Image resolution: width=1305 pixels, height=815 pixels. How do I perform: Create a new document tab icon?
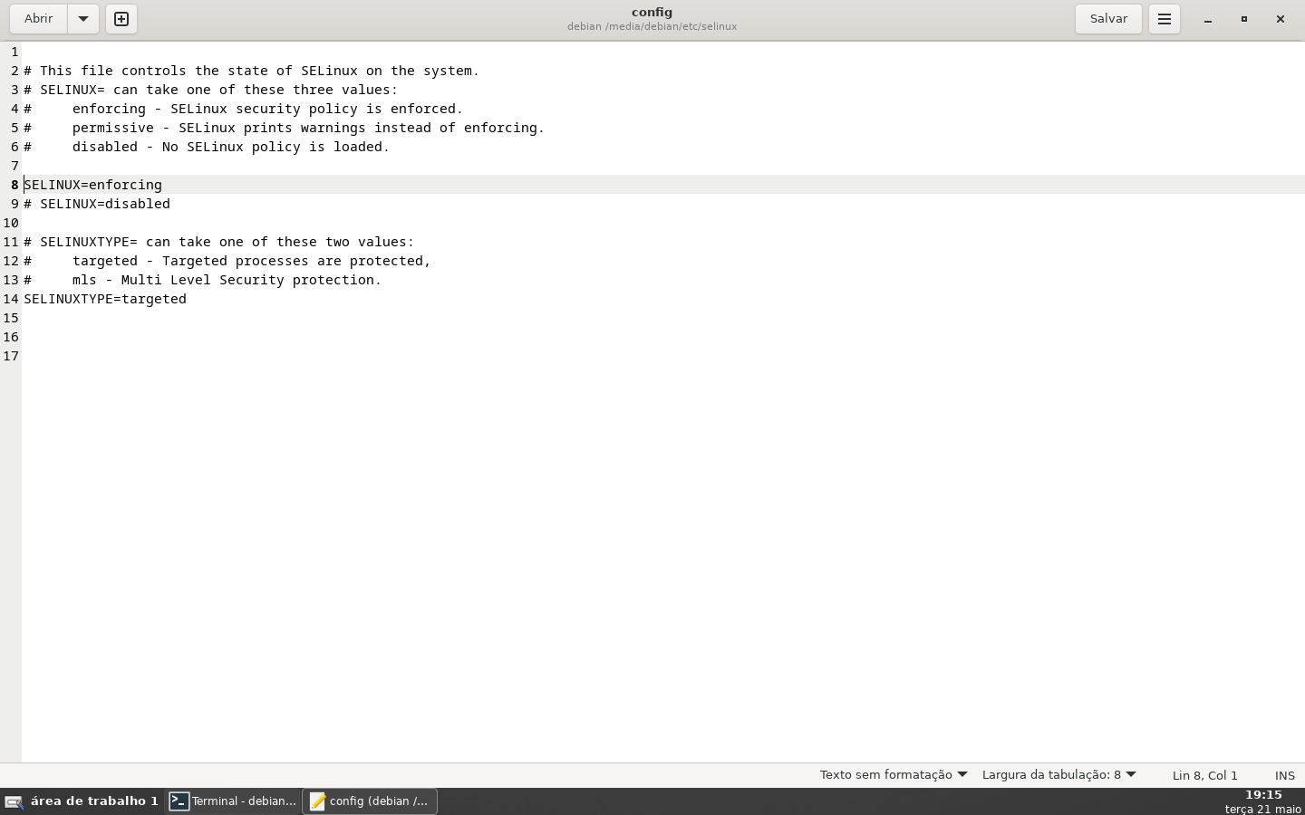click(121, 19)
